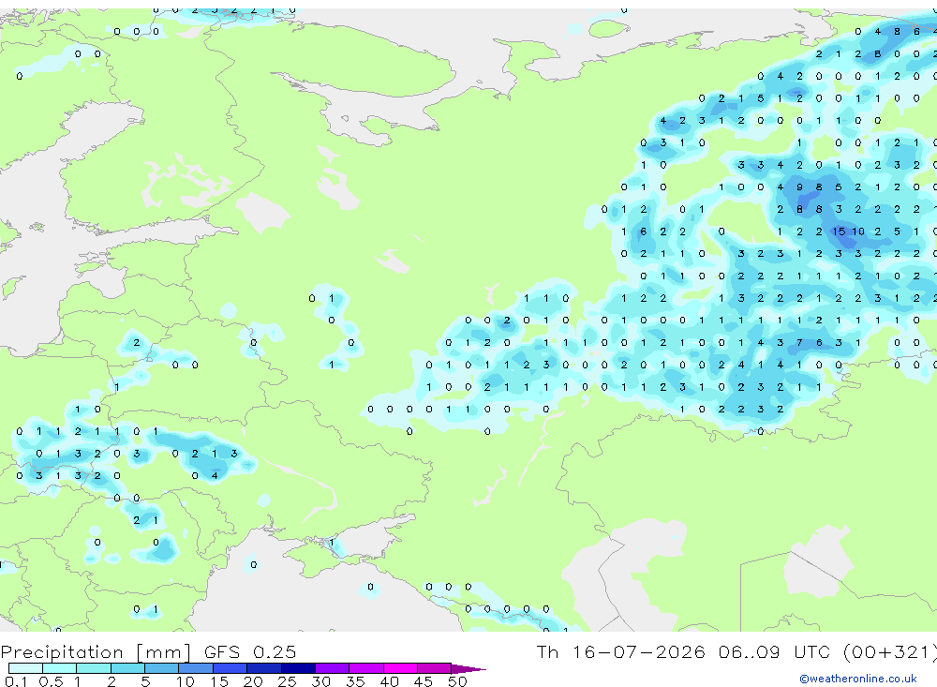Viewport: 937px width, 687px height.
Task: Click legend scale label '50'
Action: coord(457,681)
